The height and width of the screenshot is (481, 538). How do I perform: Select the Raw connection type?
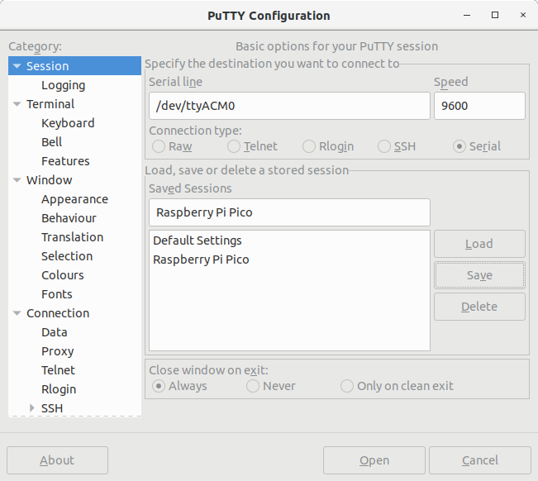point(159,146)
